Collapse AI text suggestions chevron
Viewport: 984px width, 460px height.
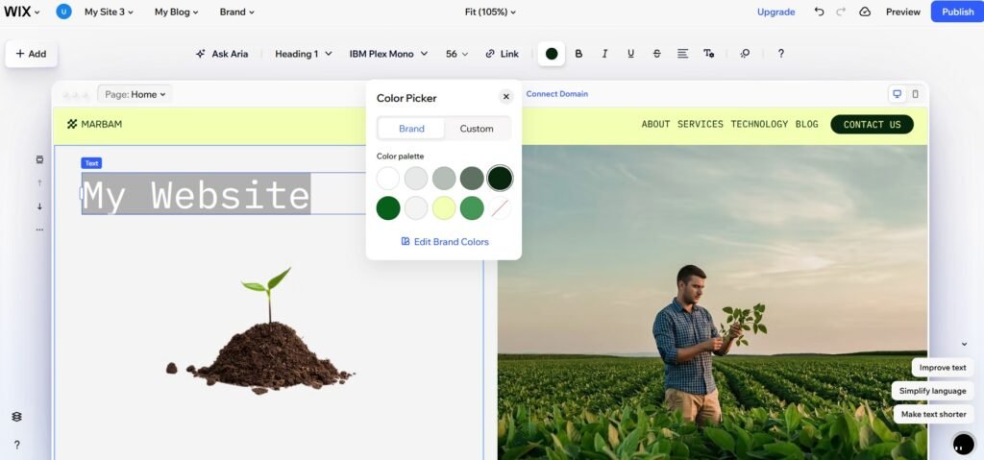(x=964, y=344)
